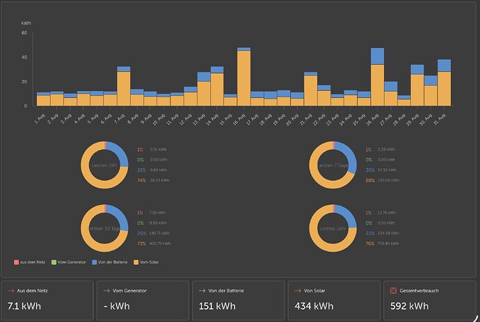Image resolution: width=480 pixels, height=322 pixels.
Task: Click the '60' y-axis value
Action: [x=24, y=33]
